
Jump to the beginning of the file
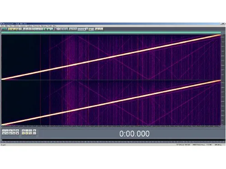[x=4, y=133]
